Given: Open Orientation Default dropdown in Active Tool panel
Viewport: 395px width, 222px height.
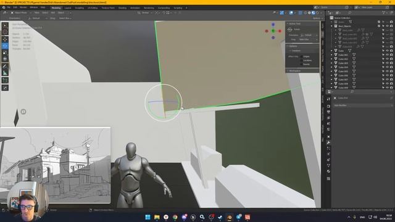Looking at the screenshot, I should click(x=309, y=35).
